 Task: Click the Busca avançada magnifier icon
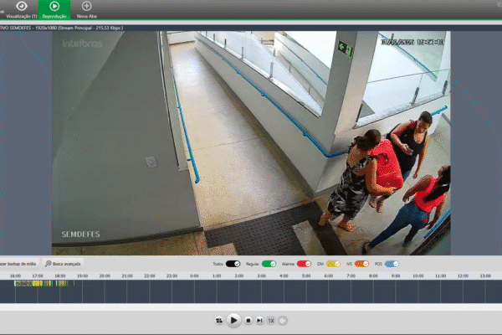pos(49,263)
